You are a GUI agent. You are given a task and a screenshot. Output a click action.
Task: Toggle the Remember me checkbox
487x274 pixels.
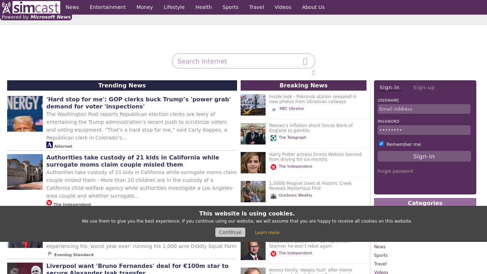pos(381,144)
